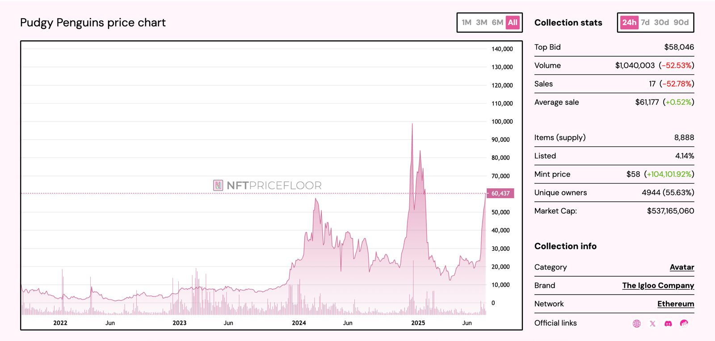Click the 60,437 current price label
This screenshot has width=715, height=341.
pos(500,193)
